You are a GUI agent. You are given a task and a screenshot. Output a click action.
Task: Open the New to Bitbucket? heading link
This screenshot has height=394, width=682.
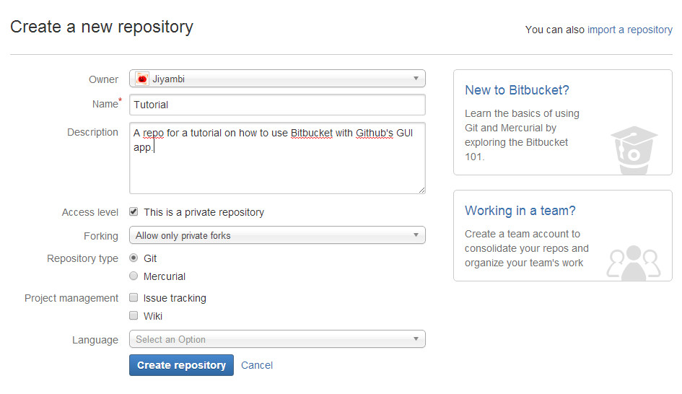[517, 90]
